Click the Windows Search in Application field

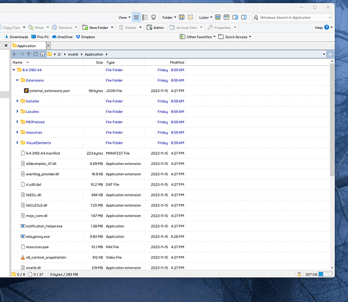292,18
